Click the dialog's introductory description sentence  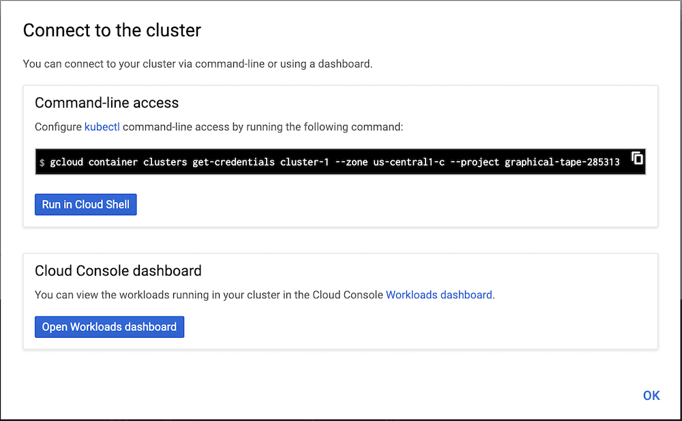point(198,64)
